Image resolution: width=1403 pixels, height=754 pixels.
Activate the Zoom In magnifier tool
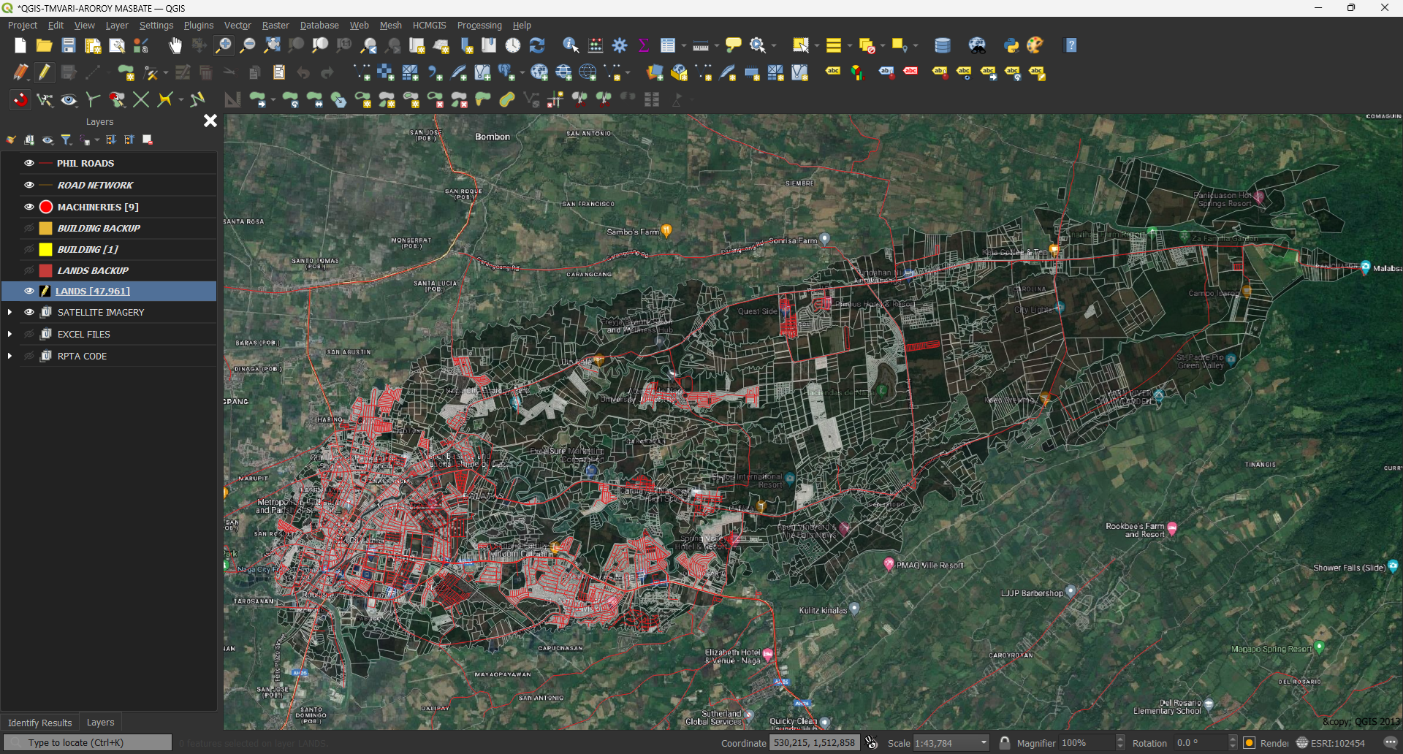224,46
